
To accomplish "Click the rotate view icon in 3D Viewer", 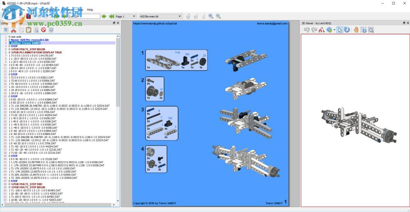I will 363,30.
